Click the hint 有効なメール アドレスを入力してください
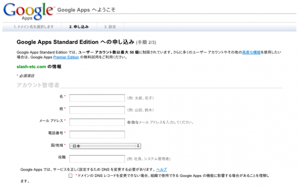 click(160, 122)
